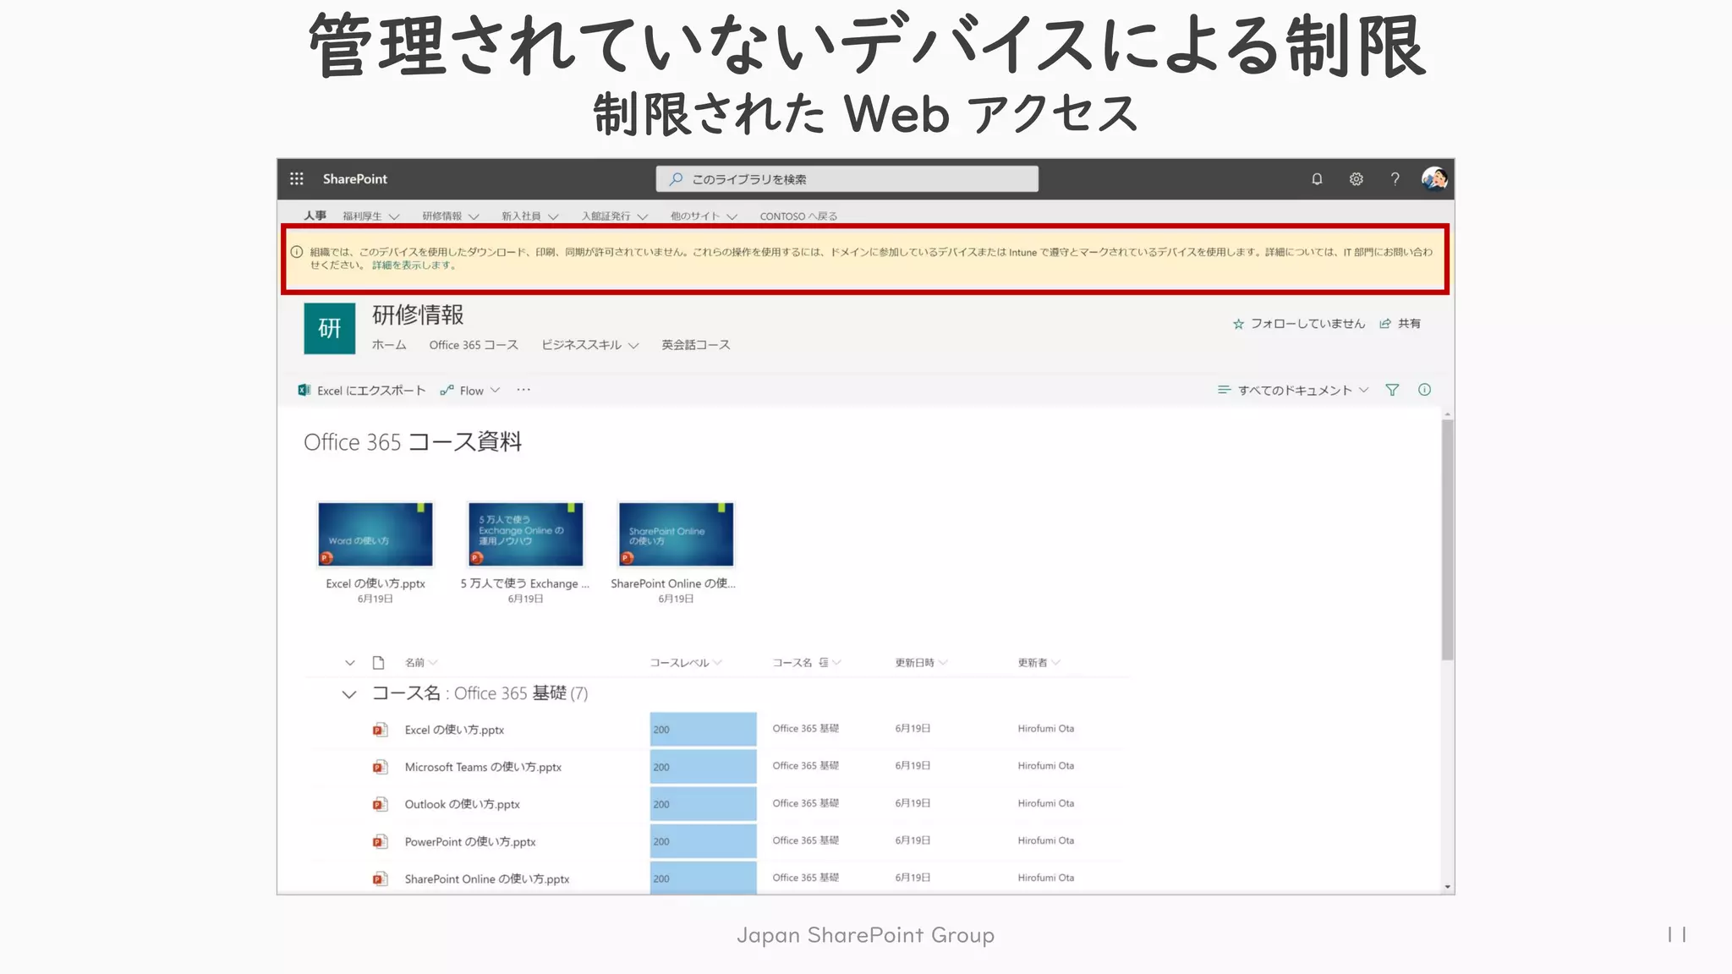
Task: Click PowerPoint icon of Microsoft Teams row
Action: click(380, 767)
